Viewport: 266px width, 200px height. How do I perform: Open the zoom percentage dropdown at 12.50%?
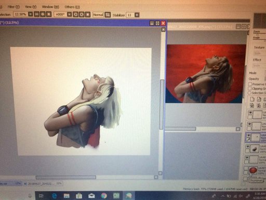[31, 14]
